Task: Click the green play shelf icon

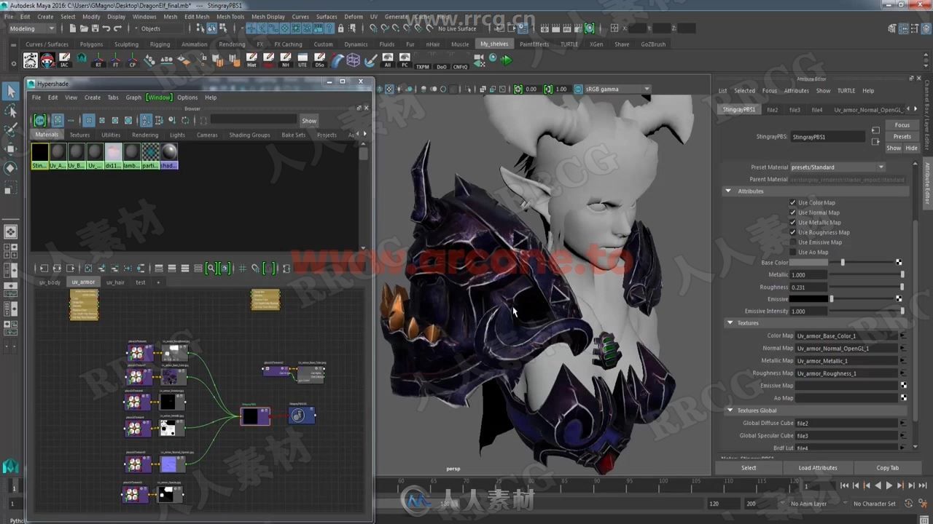Action: (507, 60)
